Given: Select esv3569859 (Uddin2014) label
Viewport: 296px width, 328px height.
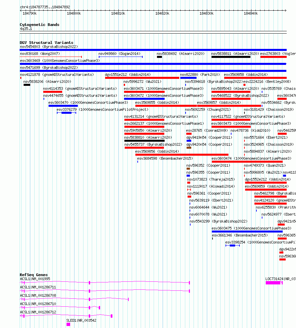Looking at the screenshot, I should 267,186.
